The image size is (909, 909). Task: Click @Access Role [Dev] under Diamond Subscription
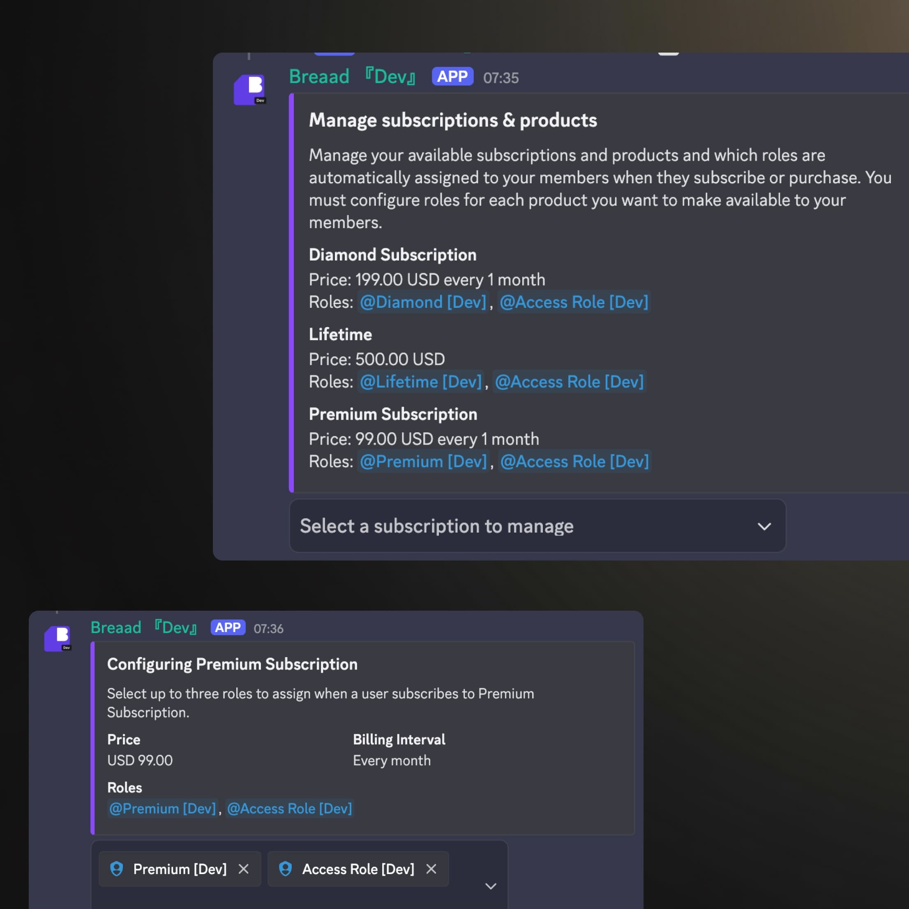pos(574,302)
